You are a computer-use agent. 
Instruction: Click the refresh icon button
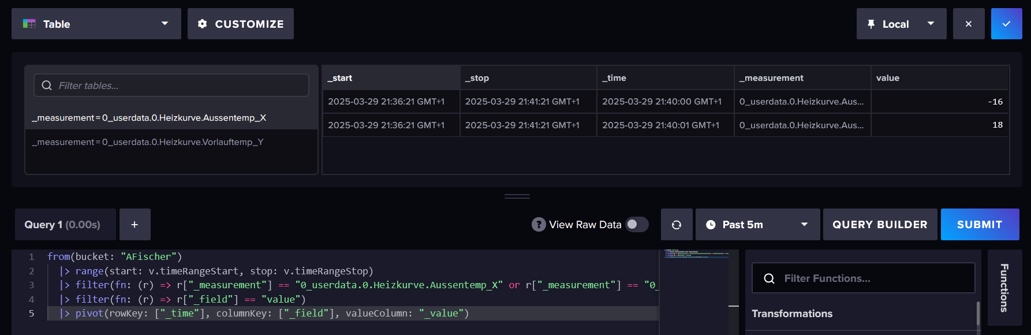click(x=677, y=224)
